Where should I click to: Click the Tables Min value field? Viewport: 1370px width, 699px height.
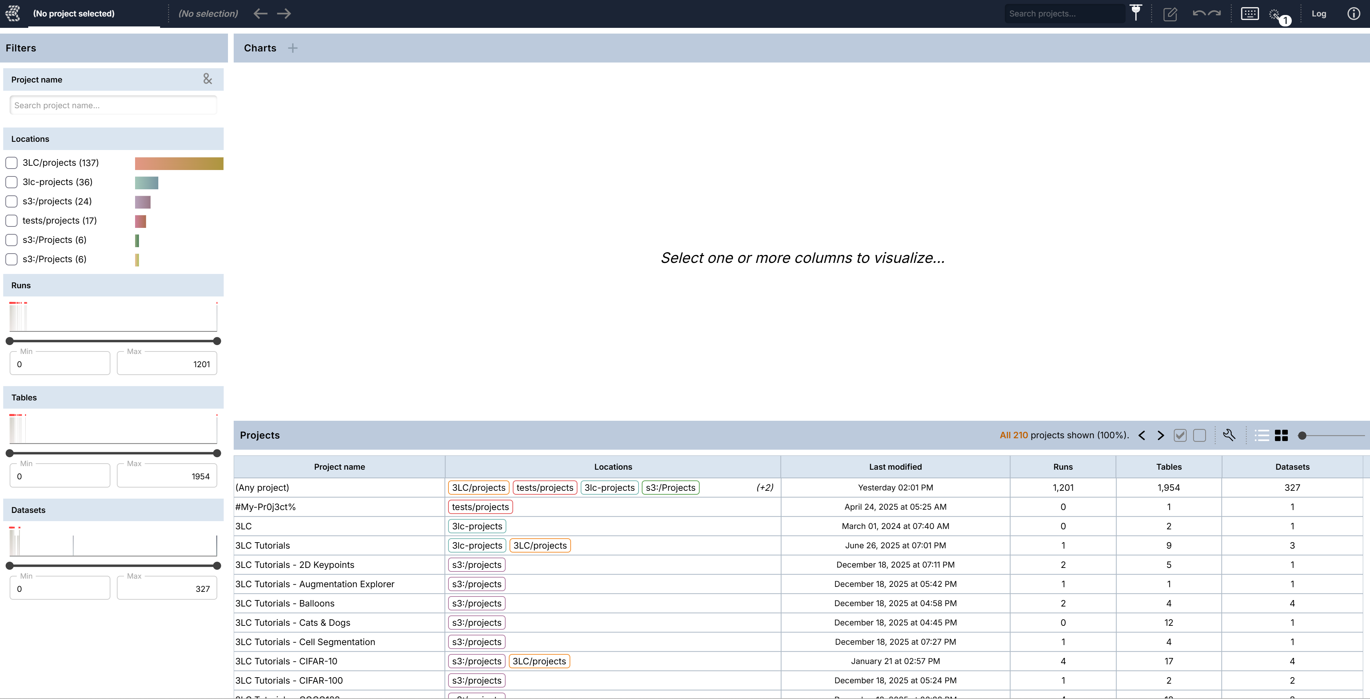60,476
